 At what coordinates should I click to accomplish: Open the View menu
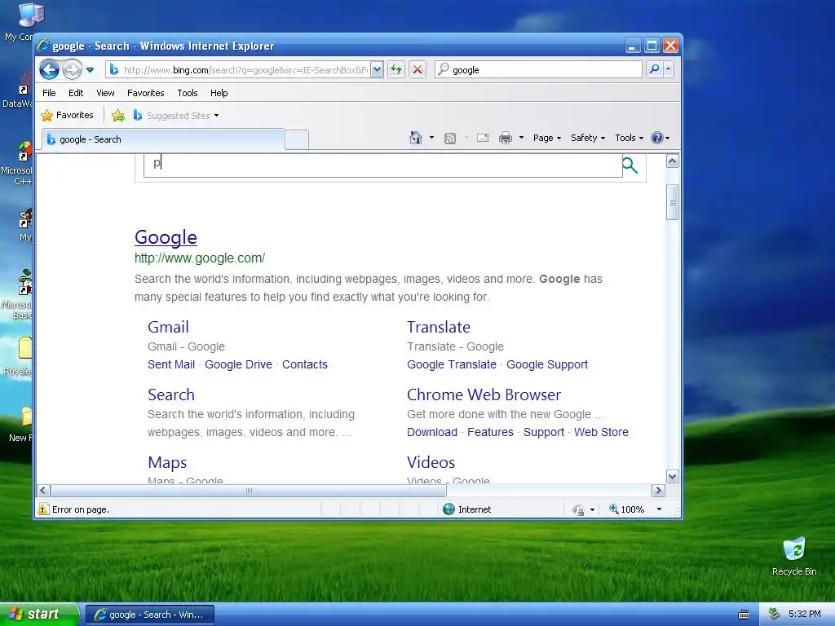[105, 93]
